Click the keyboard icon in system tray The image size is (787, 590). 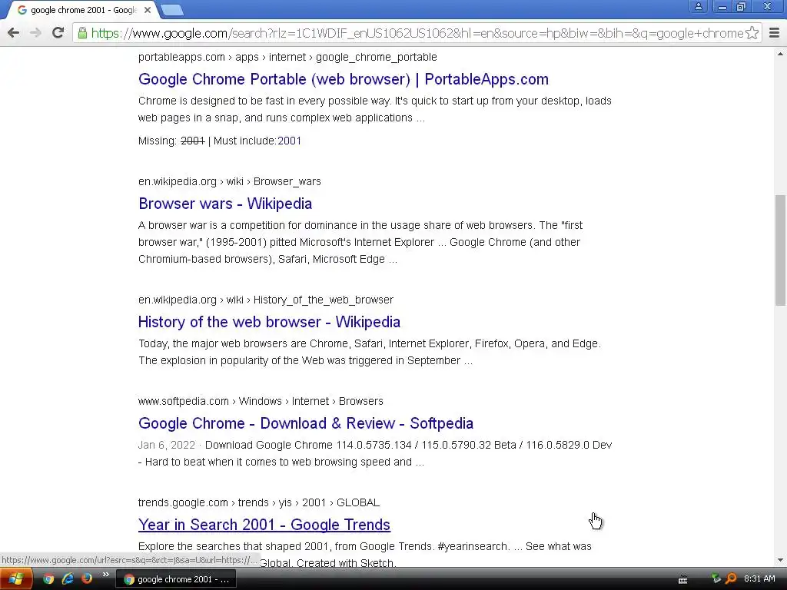tap(682, 579)
